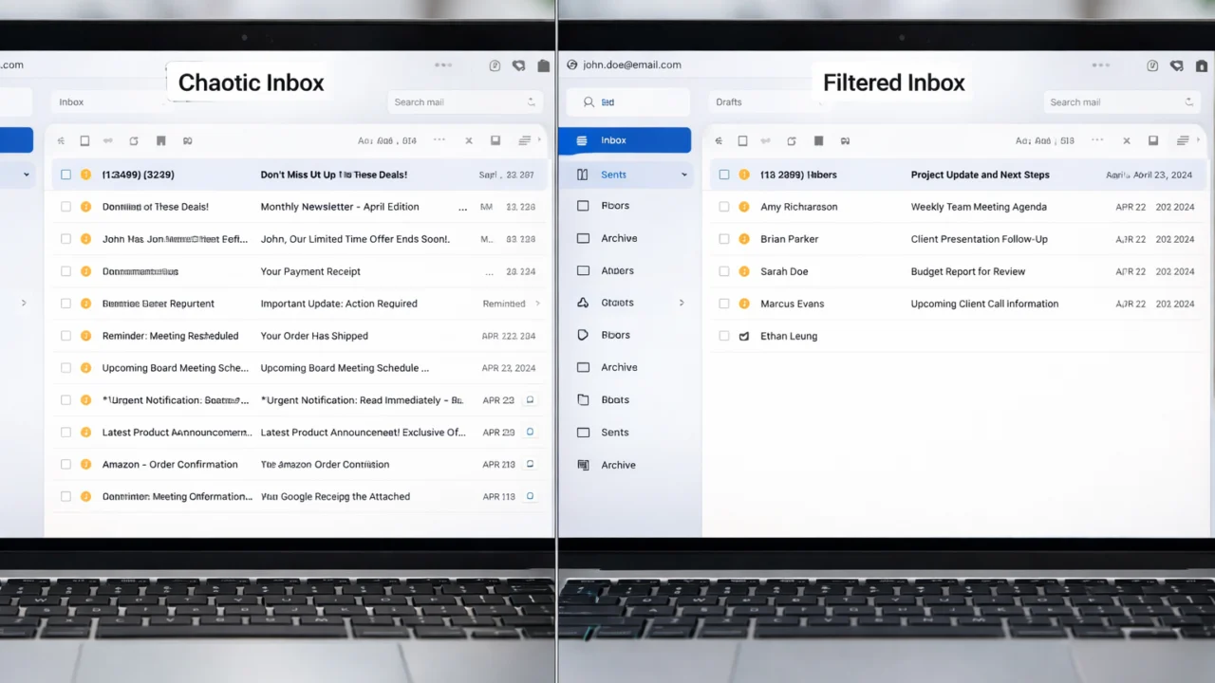Open the Project Update and Next Steps email
Viewport: 1215px width, 683px height.
pyautogui.click(x=980, y=175)
